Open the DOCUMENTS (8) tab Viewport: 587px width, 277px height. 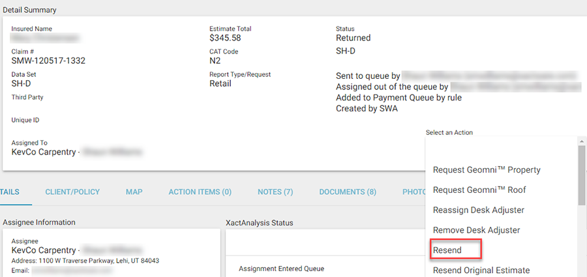point(348,192)
